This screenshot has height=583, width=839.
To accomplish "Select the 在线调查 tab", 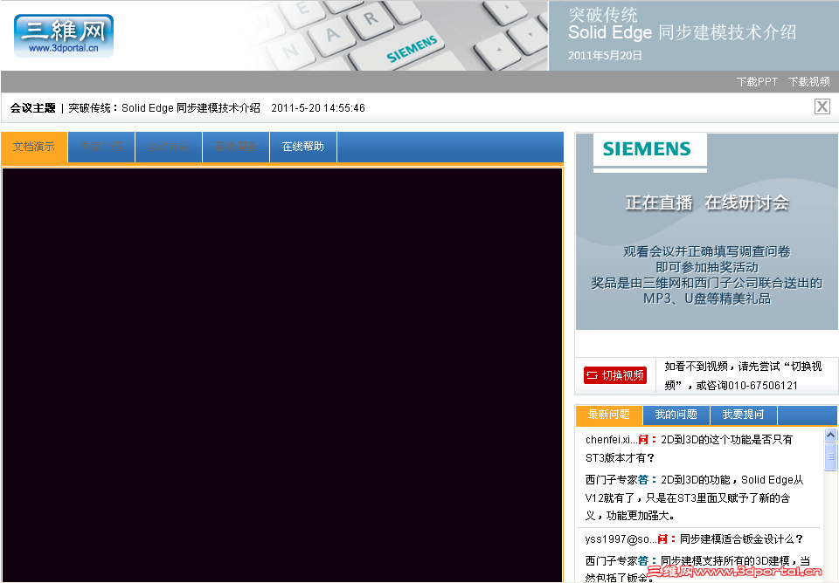I will tap(235, 147).
